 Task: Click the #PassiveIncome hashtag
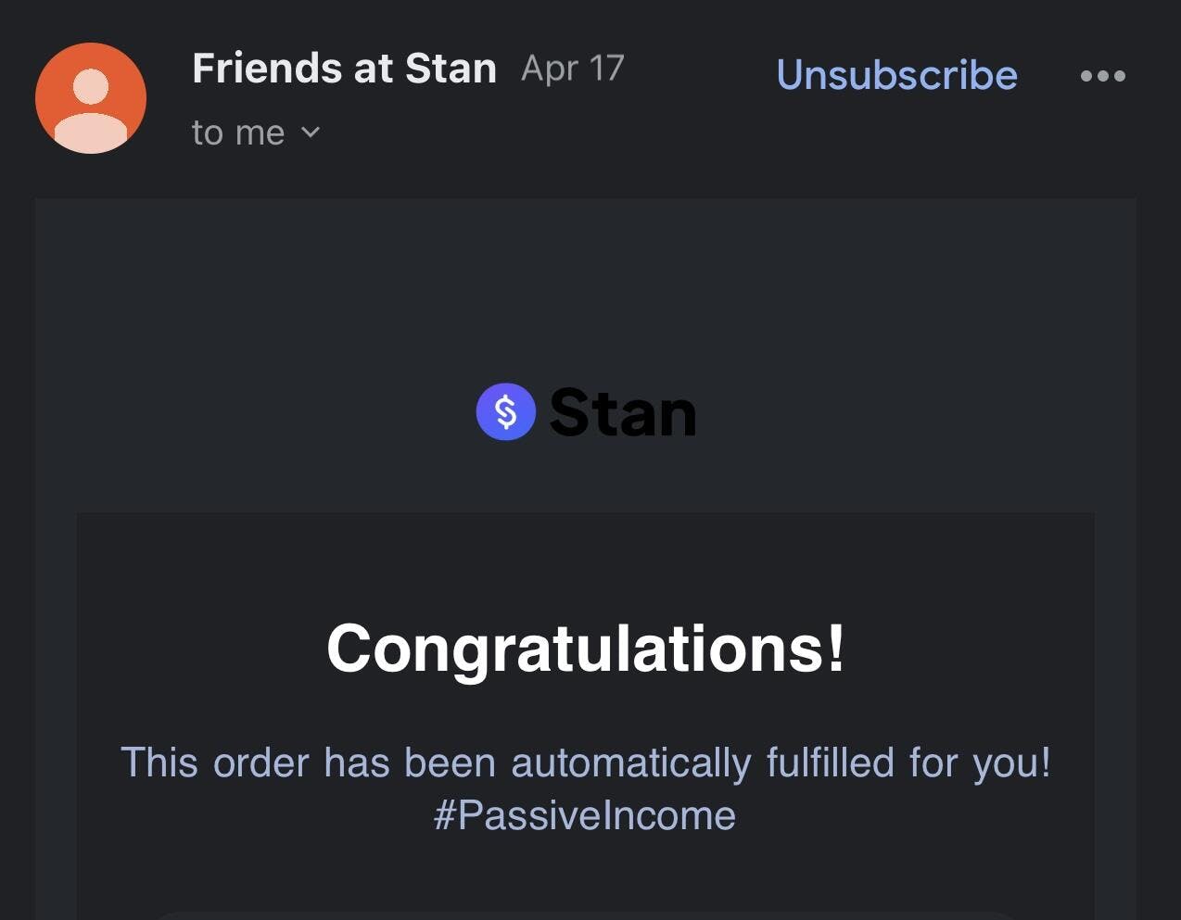(x=585, y=815)
